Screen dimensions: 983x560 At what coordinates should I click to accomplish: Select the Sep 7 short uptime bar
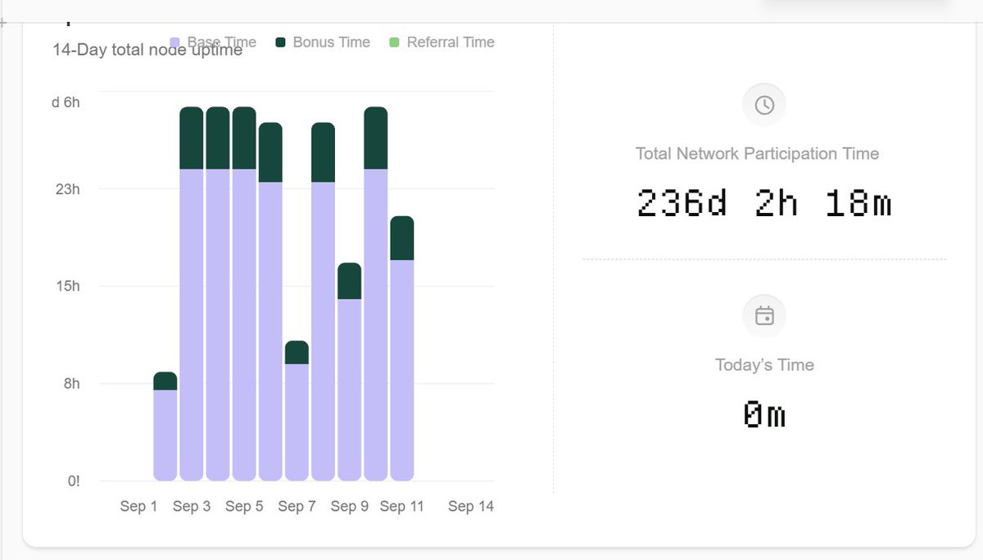[297, 411]
